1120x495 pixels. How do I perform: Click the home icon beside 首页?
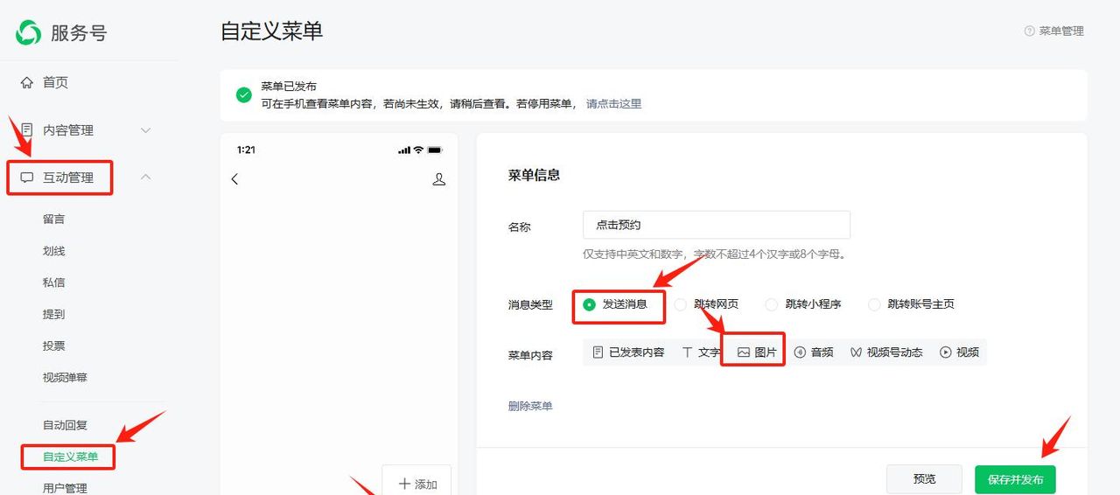[x=27, y=82]
